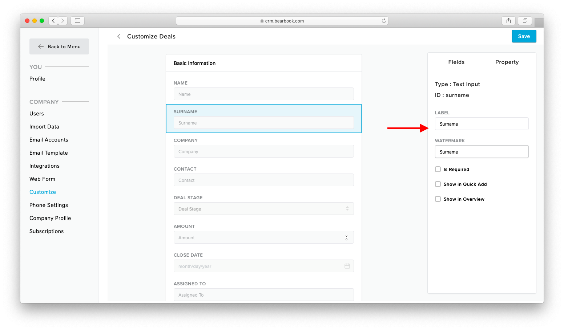Go back in Safari history
The image size is (564, 330).
tap(53, 21)
